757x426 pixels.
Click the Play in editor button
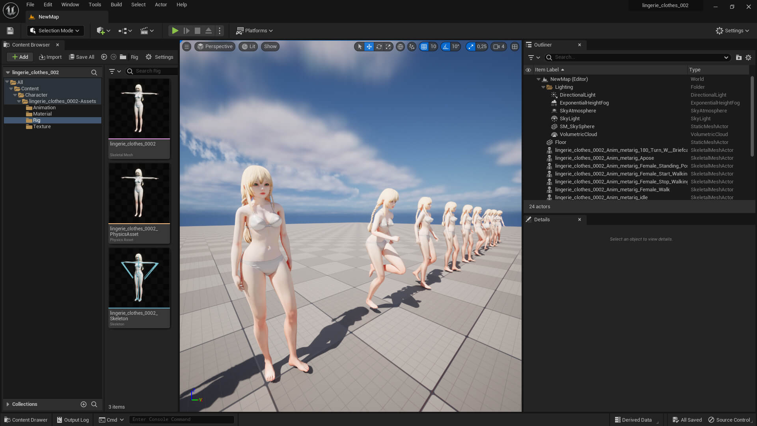[175, 30]
